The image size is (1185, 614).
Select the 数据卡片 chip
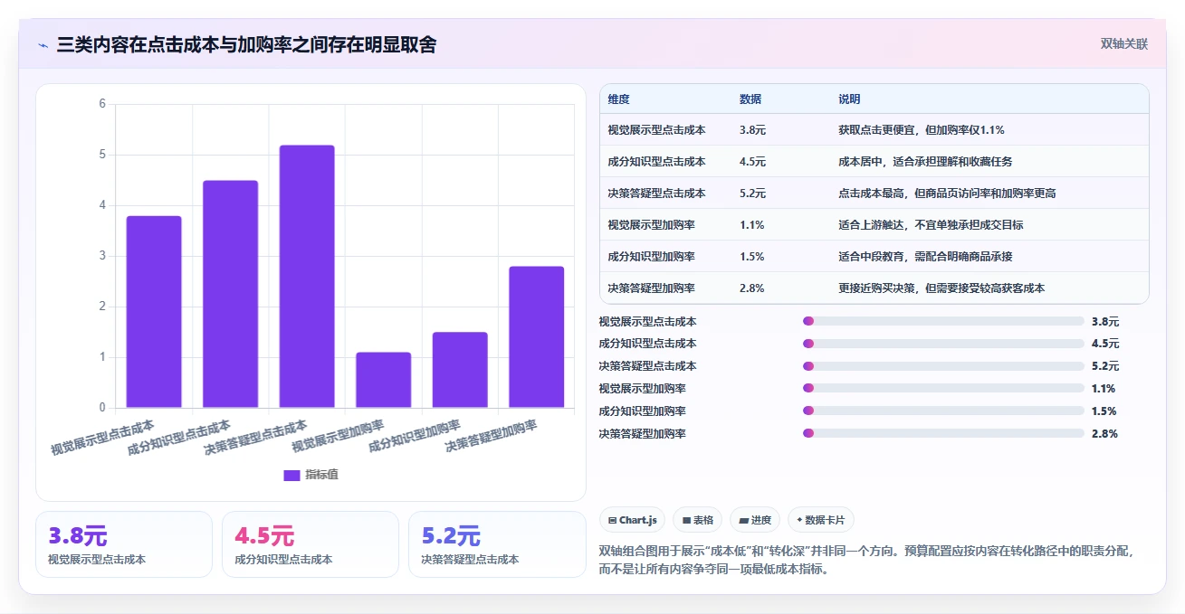pyautogui.click(x=821, y=520)
